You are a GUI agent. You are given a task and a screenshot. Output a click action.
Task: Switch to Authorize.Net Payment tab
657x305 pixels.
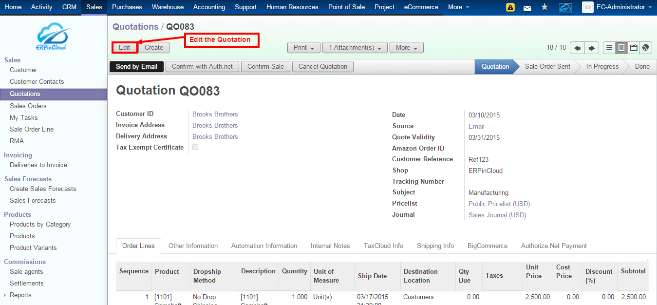click(554, 246)
